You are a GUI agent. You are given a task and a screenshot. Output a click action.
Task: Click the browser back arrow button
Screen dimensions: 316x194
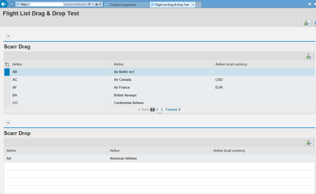tap(4, 4)
